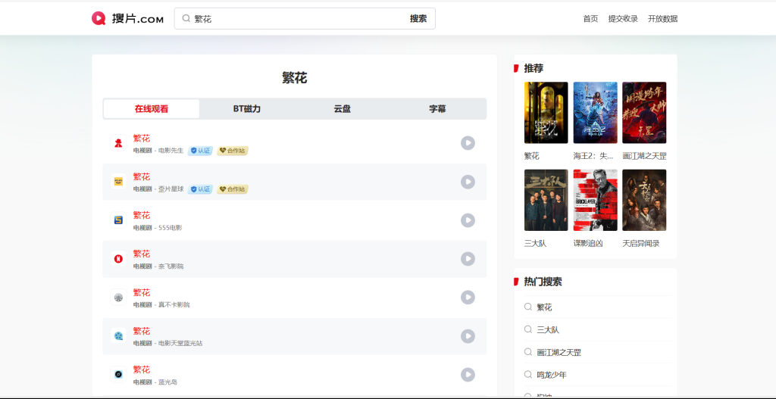Open the 三大队 recommended poster
Image resolution: width=776 pixels, height=399 pixels.
coord(546,201)
